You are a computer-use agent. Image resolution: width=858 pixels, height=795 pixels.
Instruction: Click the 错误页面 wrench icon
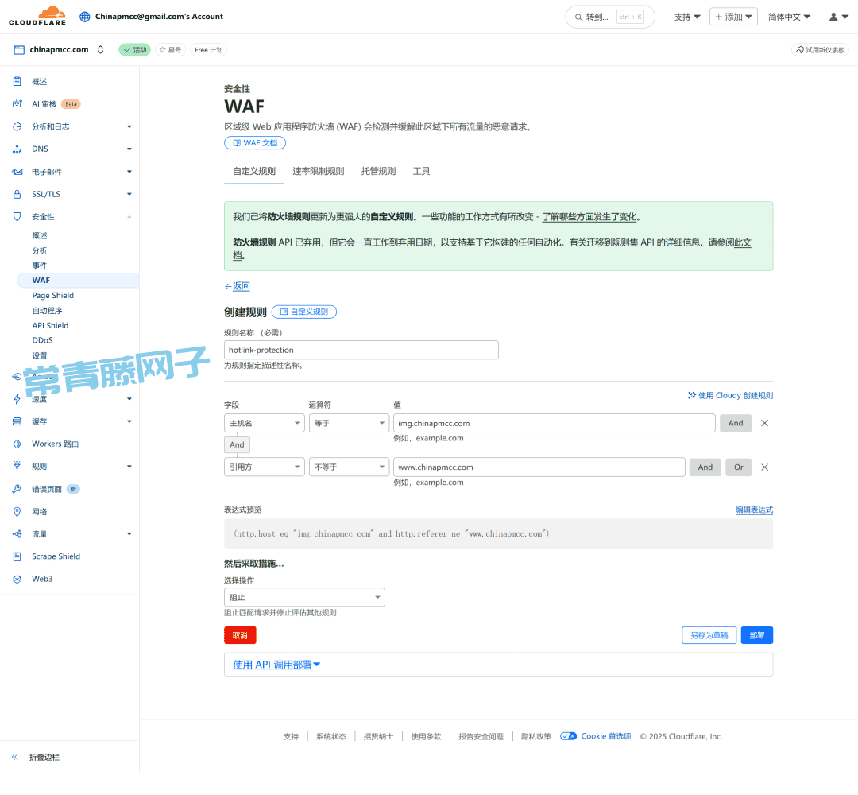tap(17, 489)
